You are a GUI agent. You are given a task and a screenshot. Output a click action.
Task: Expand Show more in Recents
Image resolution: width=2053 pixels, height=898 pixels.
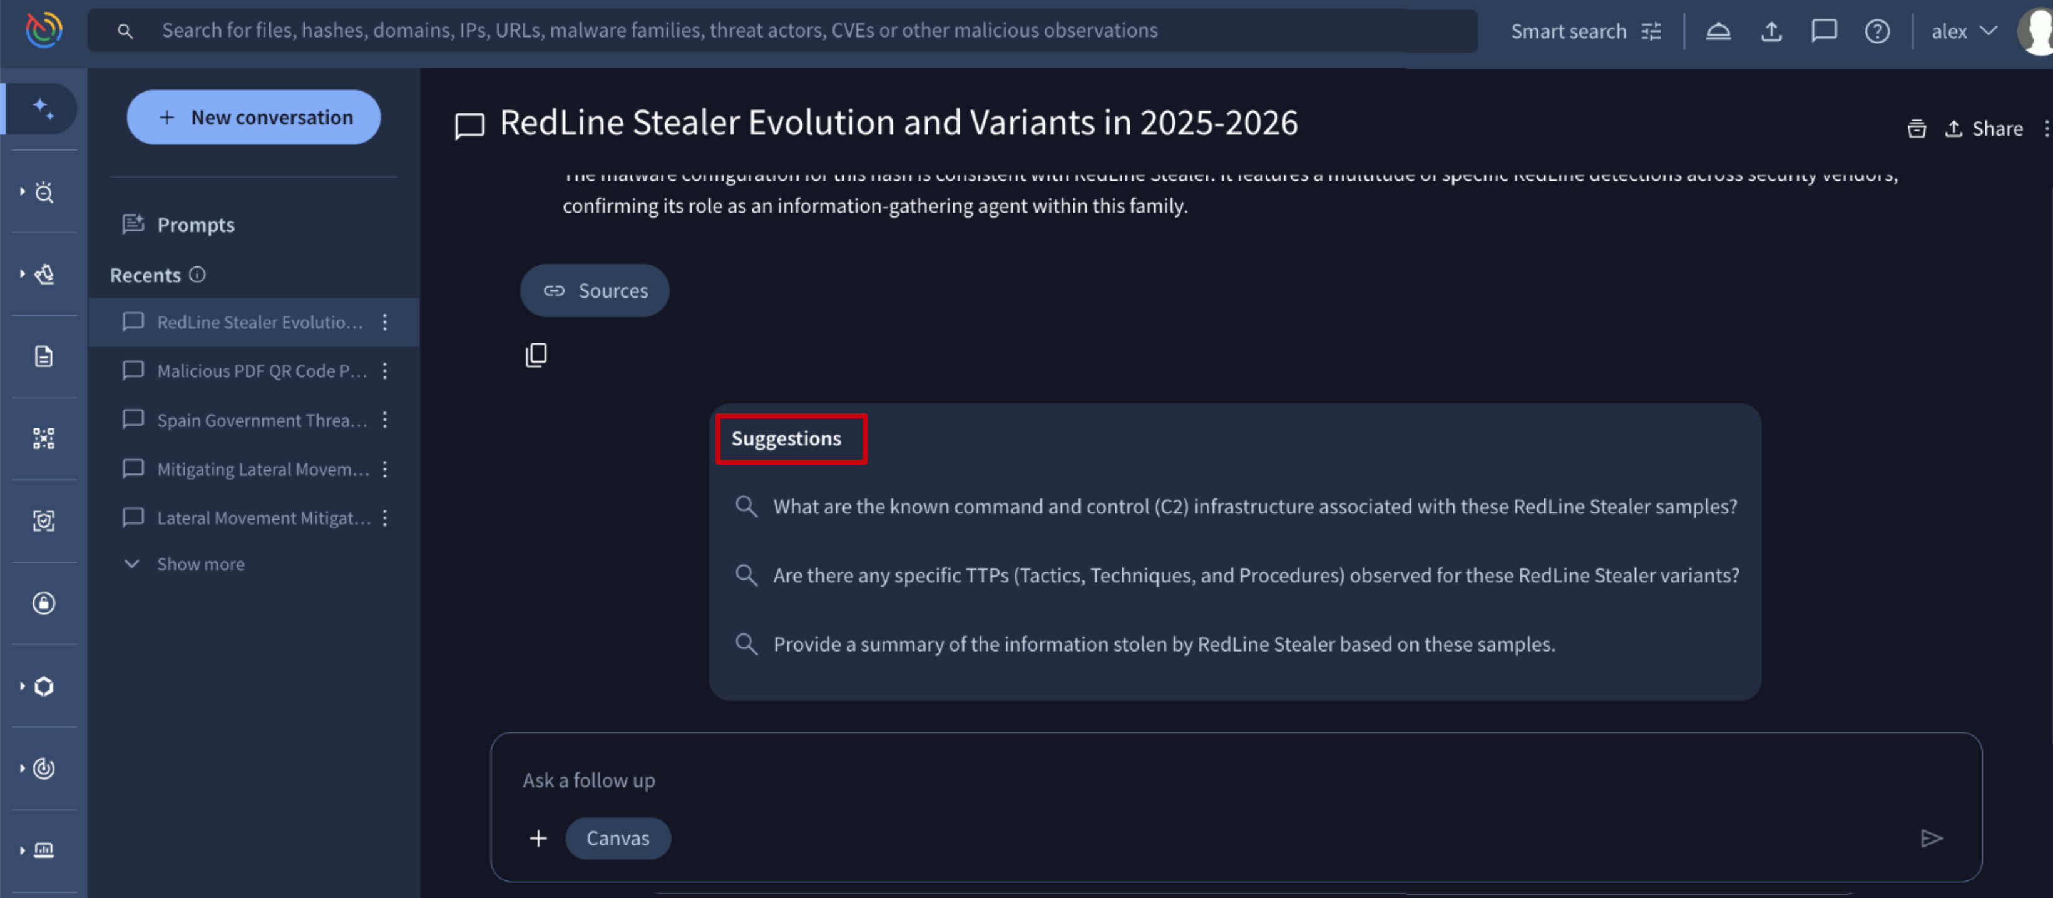coord(200,563)
